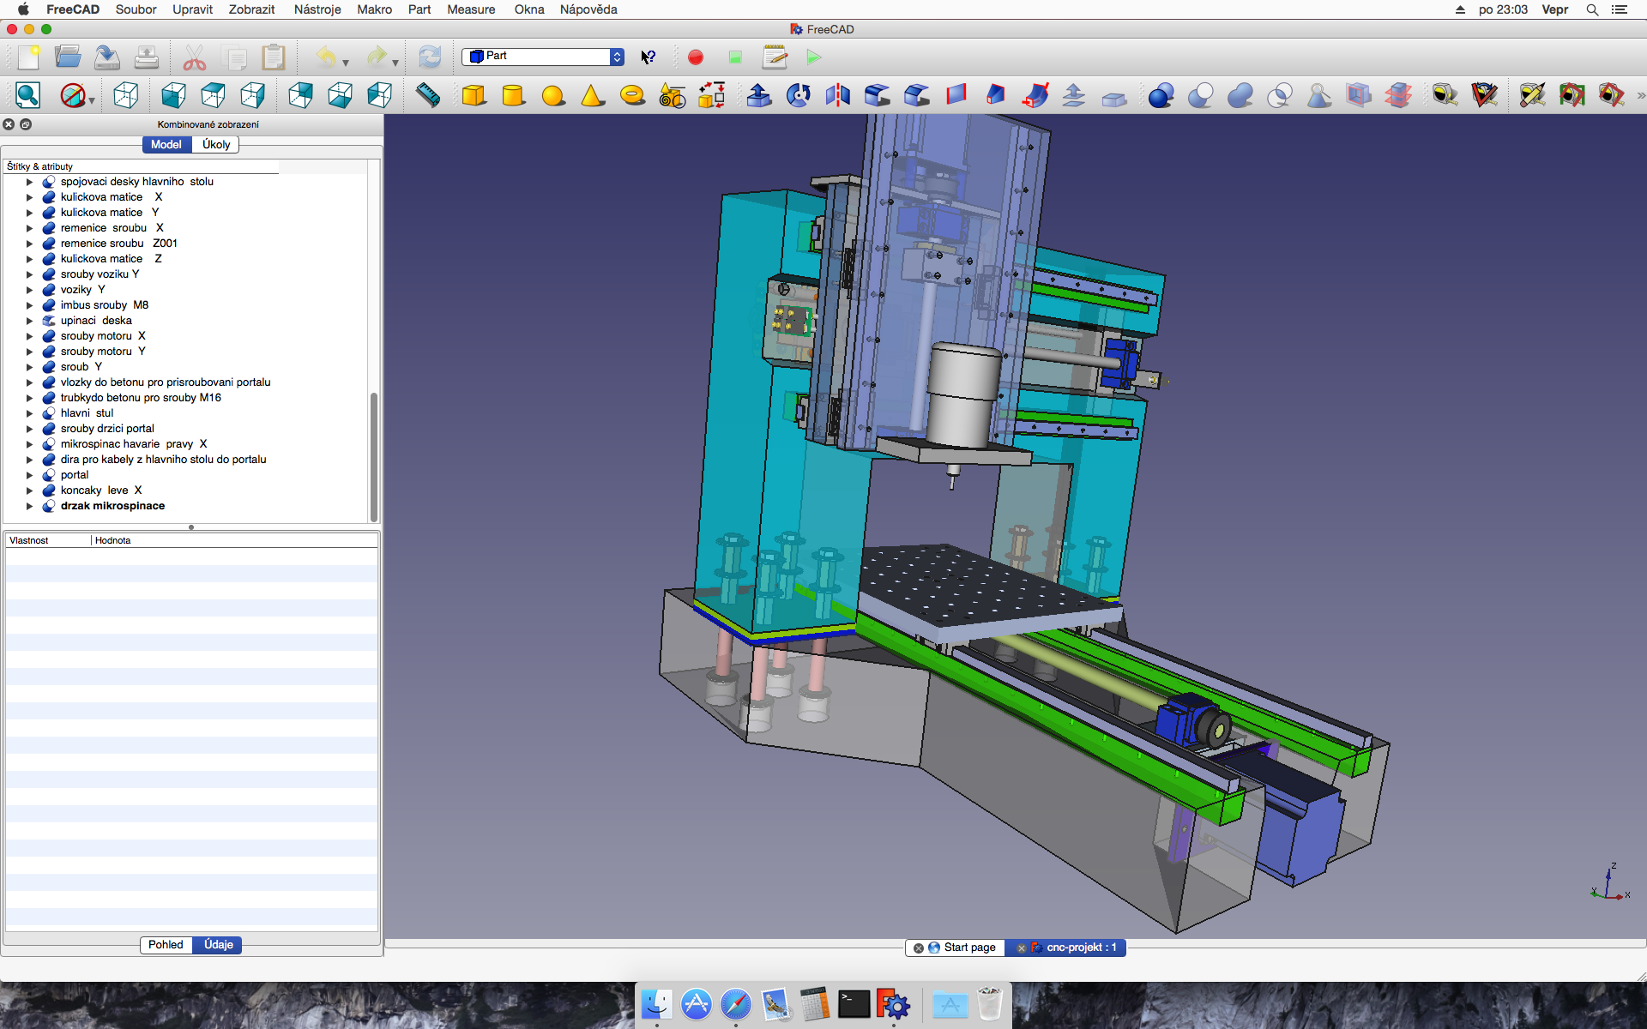This screenshot has height=1029, width=1647.
Task: Open the Soubor menu
Action: click(x=136, y=9)
